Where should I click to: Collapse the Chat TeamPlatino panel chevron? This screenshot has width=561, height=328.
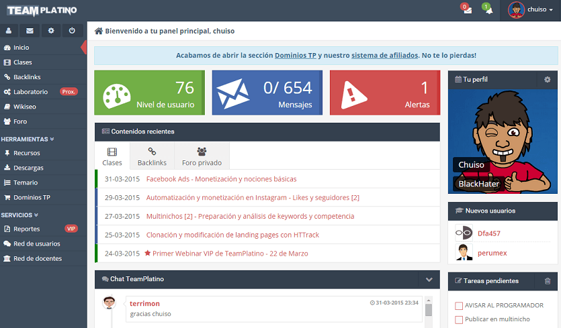point(429,280)
